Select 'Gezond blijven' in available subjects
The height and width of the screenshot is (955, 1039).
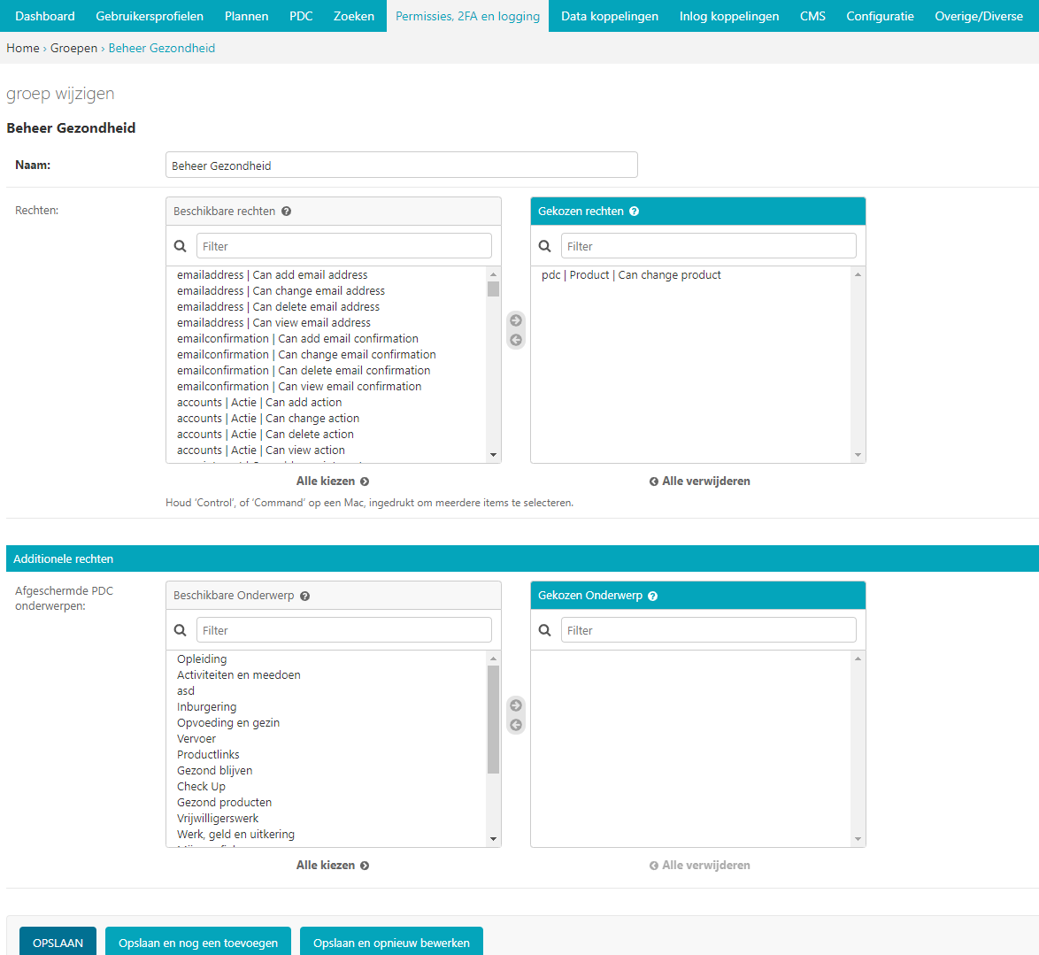pyautogui.click(x=214, y=771)
